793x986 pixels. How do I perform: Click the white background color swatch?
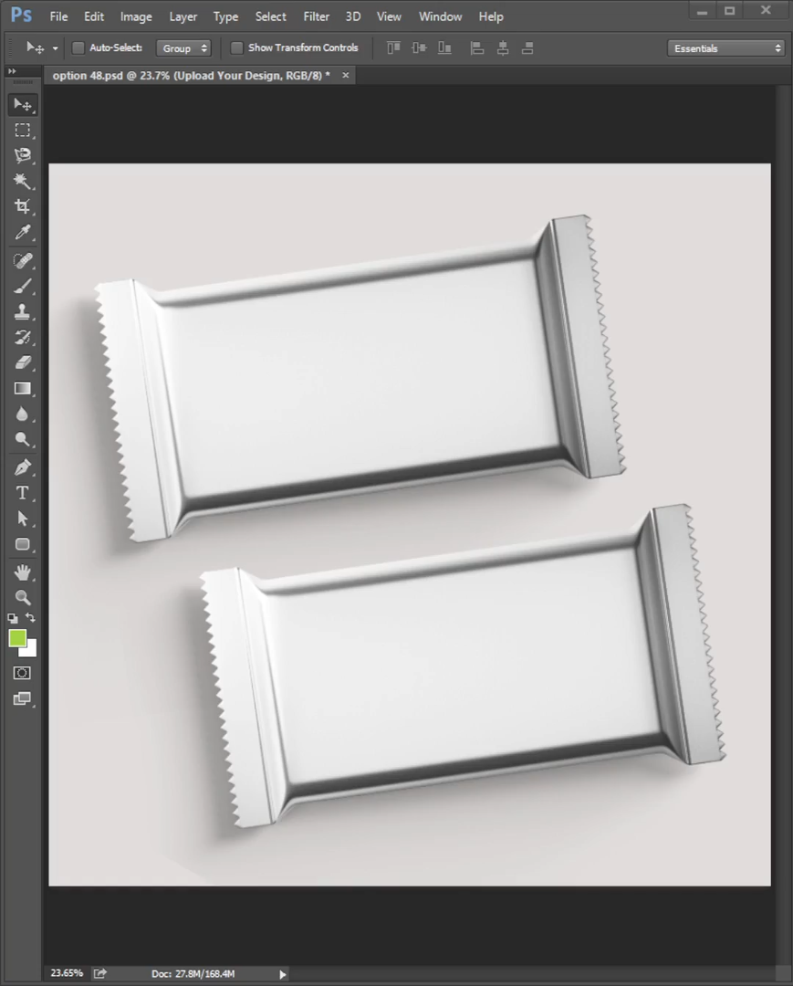pyautogui.click(x=30, y=650)
